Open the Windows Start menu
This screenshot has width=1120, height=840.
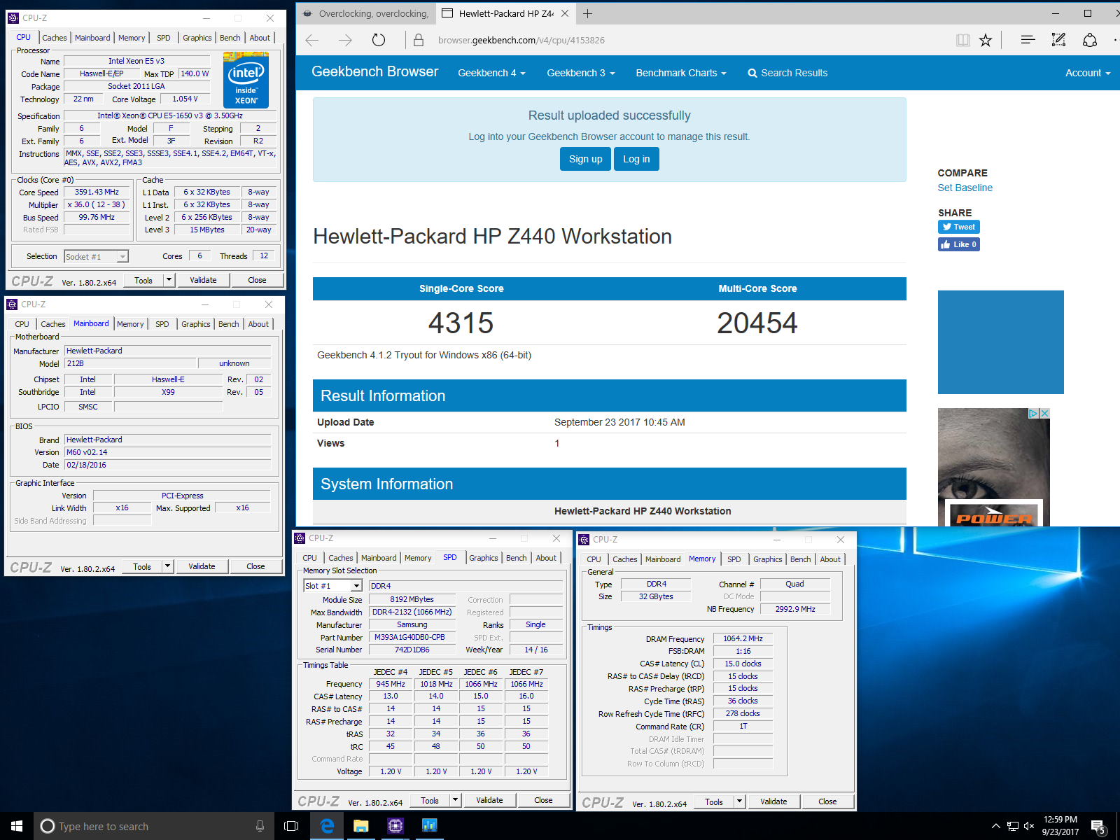coord(17,826)
